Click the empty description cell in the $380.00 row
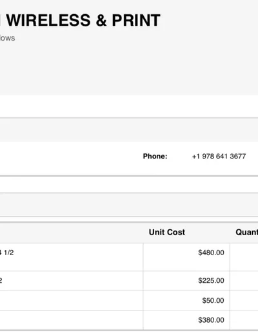258x335 pixels. [x=72, y=320]
